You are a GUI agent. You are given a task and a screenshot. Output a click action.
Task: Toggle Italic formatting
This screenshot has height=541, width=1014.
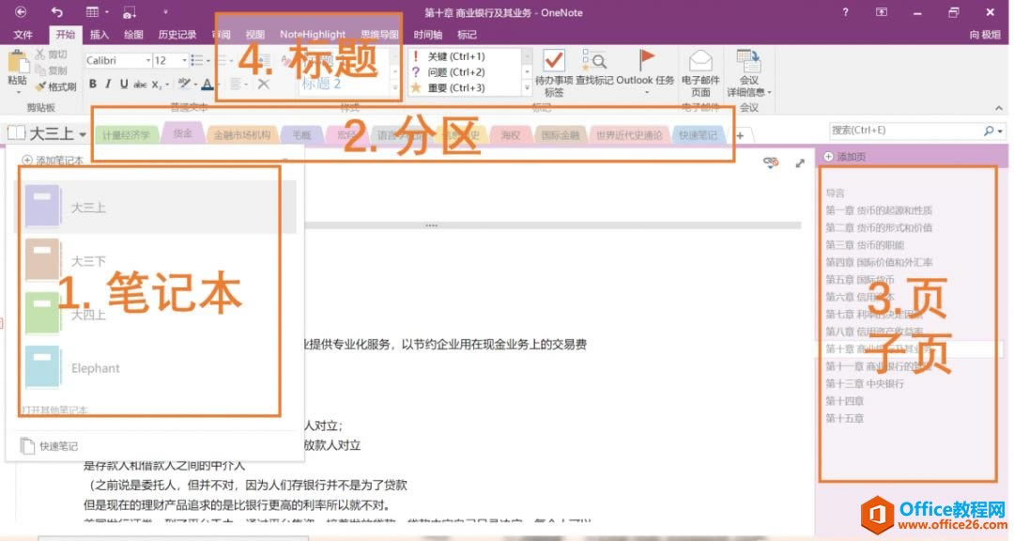pos(108,85)
